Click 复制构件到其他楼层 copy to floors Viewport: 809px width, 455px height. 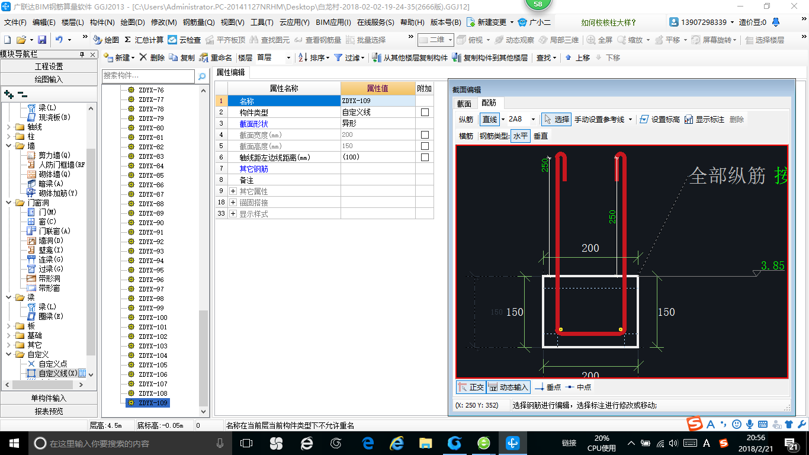click(490, 57)
